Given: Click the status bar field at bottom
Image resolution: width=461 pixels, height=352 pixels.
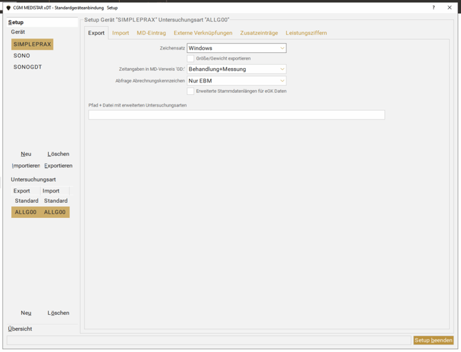Looking at the screenshot, I should (208, 340).
